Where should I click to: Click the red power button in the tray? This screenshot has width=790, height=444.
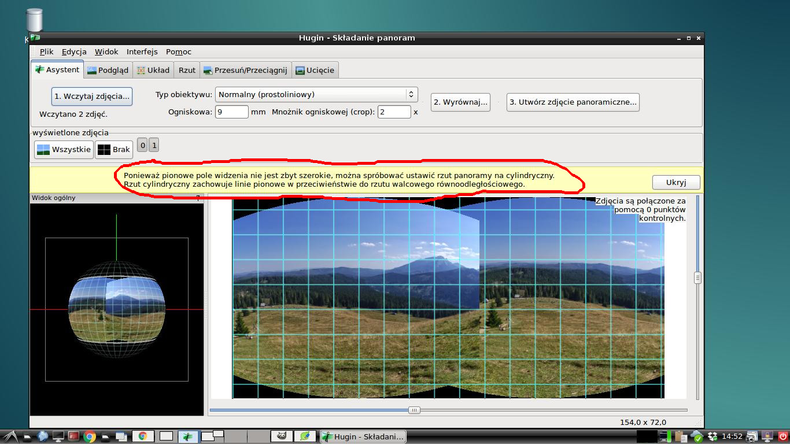pos(782,436)
